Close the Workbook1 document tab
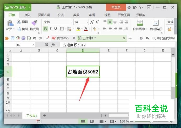 point(124,38)
